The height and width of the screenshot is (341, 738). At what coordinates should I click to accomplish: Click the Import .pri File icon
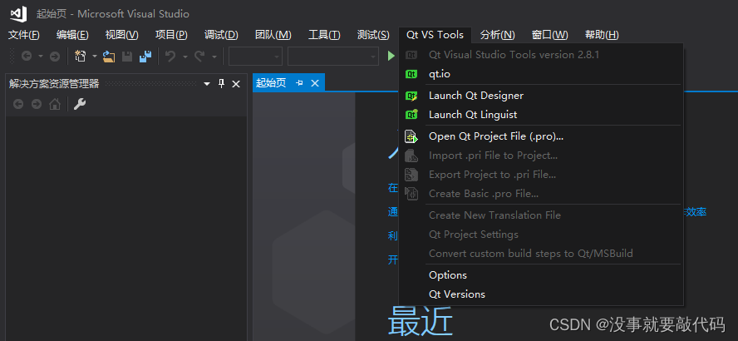(411, 156)
